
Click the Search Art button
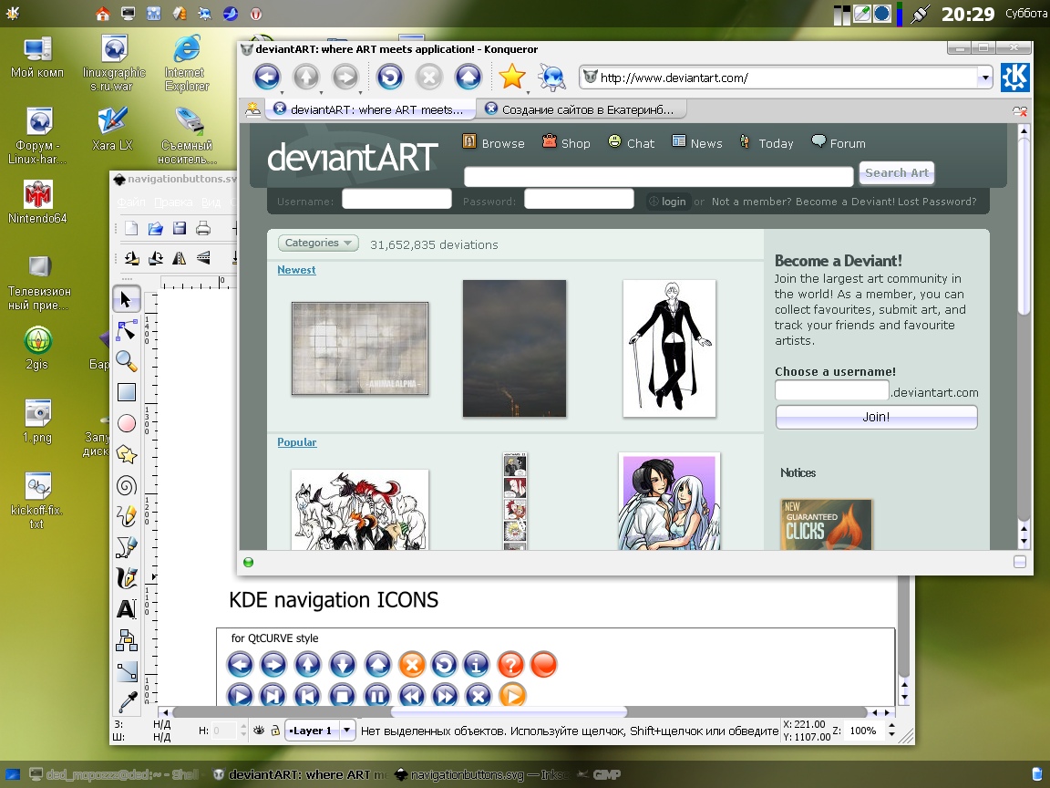897,173
